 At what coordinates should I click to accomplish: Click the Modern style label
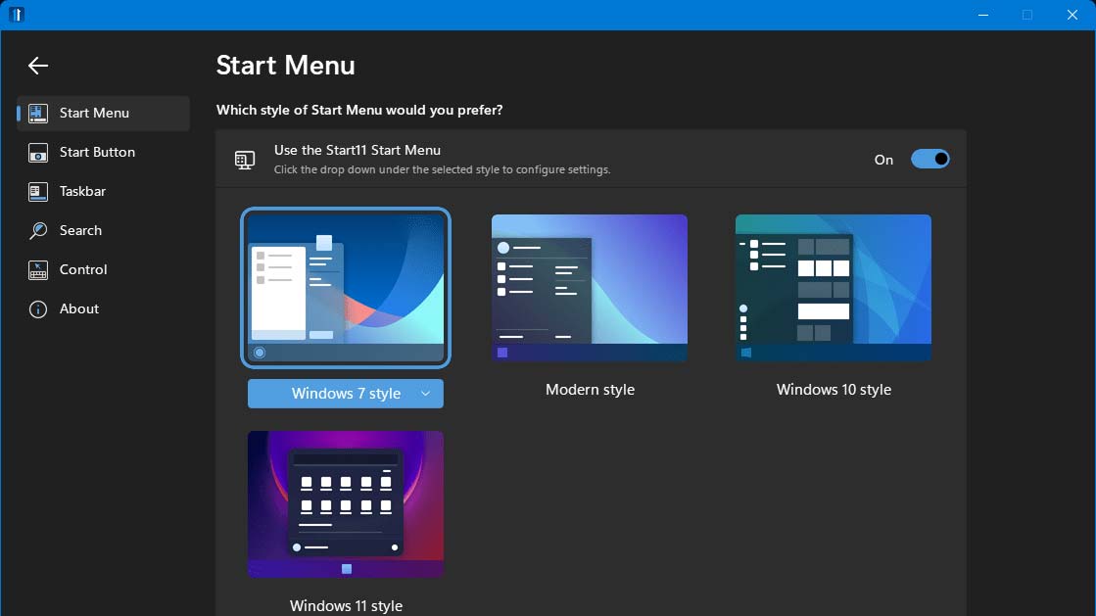point(590,390)
